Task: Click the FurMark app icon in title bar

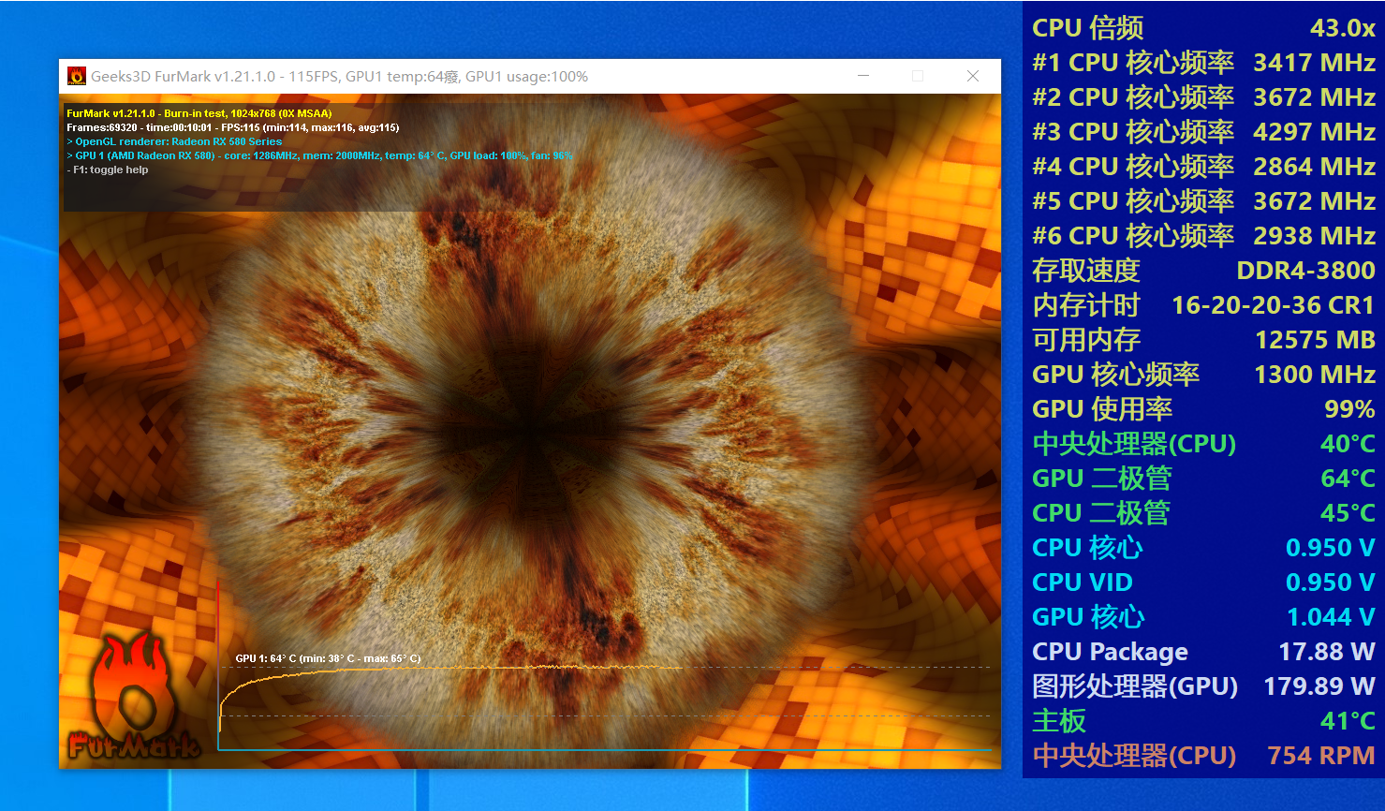Action: pos(77,76)
